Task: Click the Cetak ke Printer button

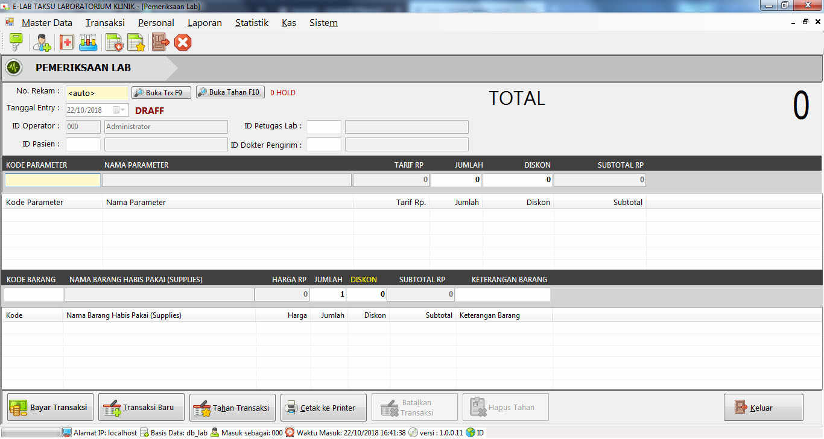Action: point(323,408)
